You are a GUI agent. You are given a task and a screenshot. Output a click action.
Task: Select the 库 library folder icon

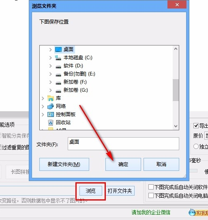click(51, 98)
